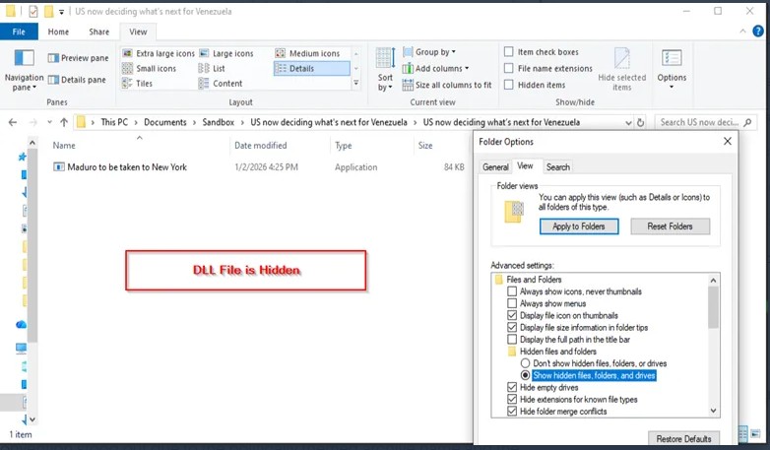Click the Apply to Folders button
This screenshot has height=450, width=770.
[x=579, y=226]
